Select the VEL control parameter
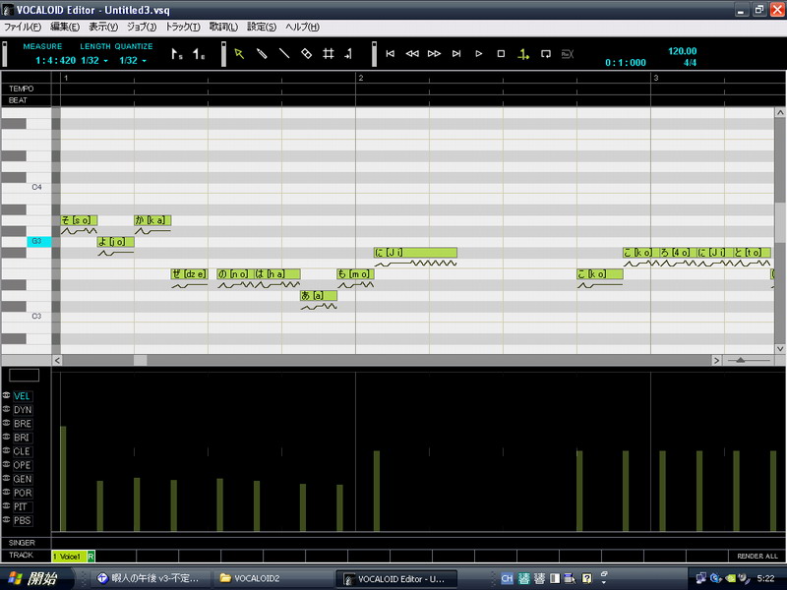787x590 pixels. click(22, 396)
